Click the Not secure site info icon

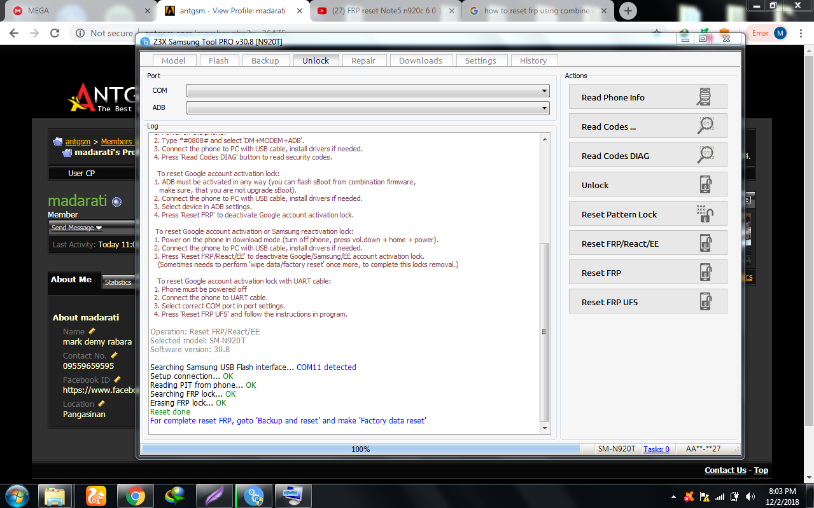(80, 33)
